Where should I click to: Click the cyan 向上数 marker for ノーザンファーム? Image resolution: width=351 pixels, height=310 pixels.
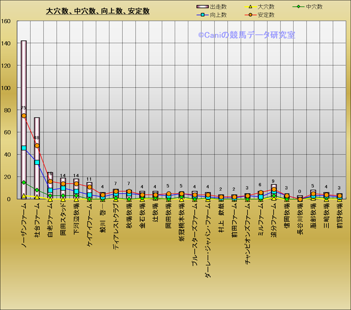tap(24, 148)
